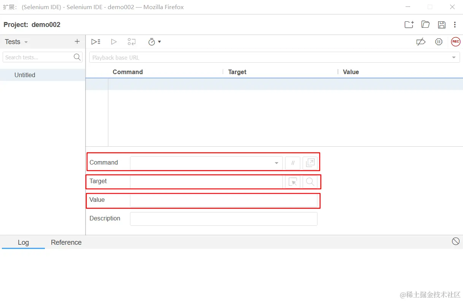The width and height of the screenshot is (463, 301).
Task: Switch to the Reference tab
Action: 66,242
